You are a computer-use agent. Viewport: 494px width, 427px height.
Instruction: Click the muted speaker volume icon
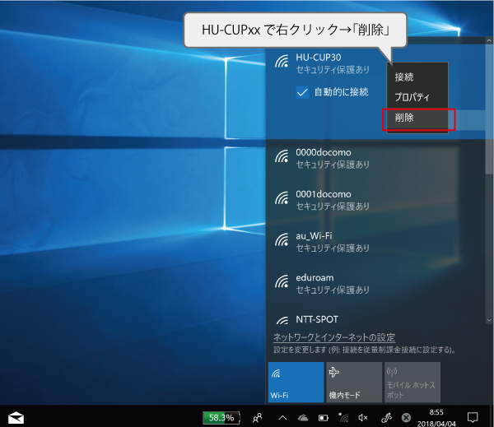click(363, 418)
